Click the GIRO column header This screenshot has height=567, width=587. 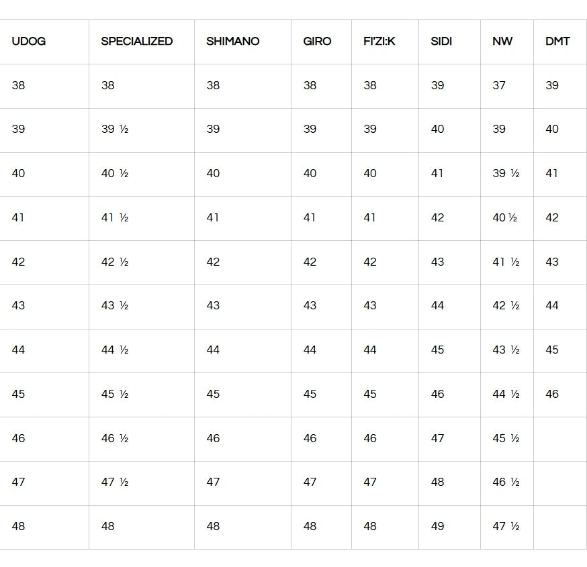point(317,42)
